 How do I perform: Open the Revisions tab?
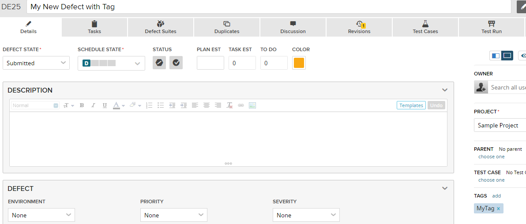[x=359, y=27]
